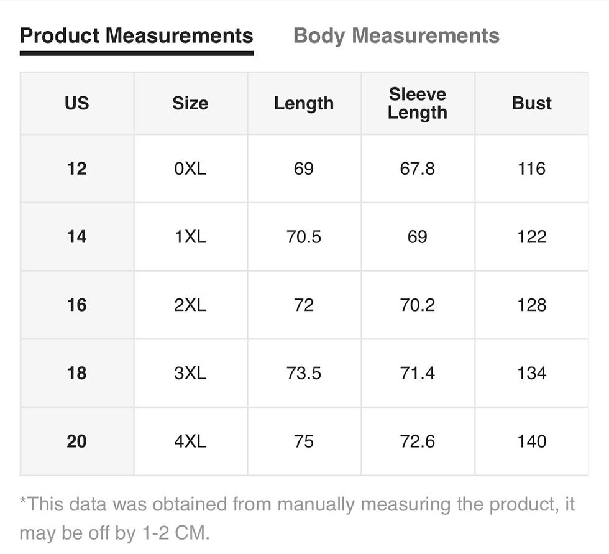Click the 0XL size cell

pyautogui.click(x=190, y=169)
